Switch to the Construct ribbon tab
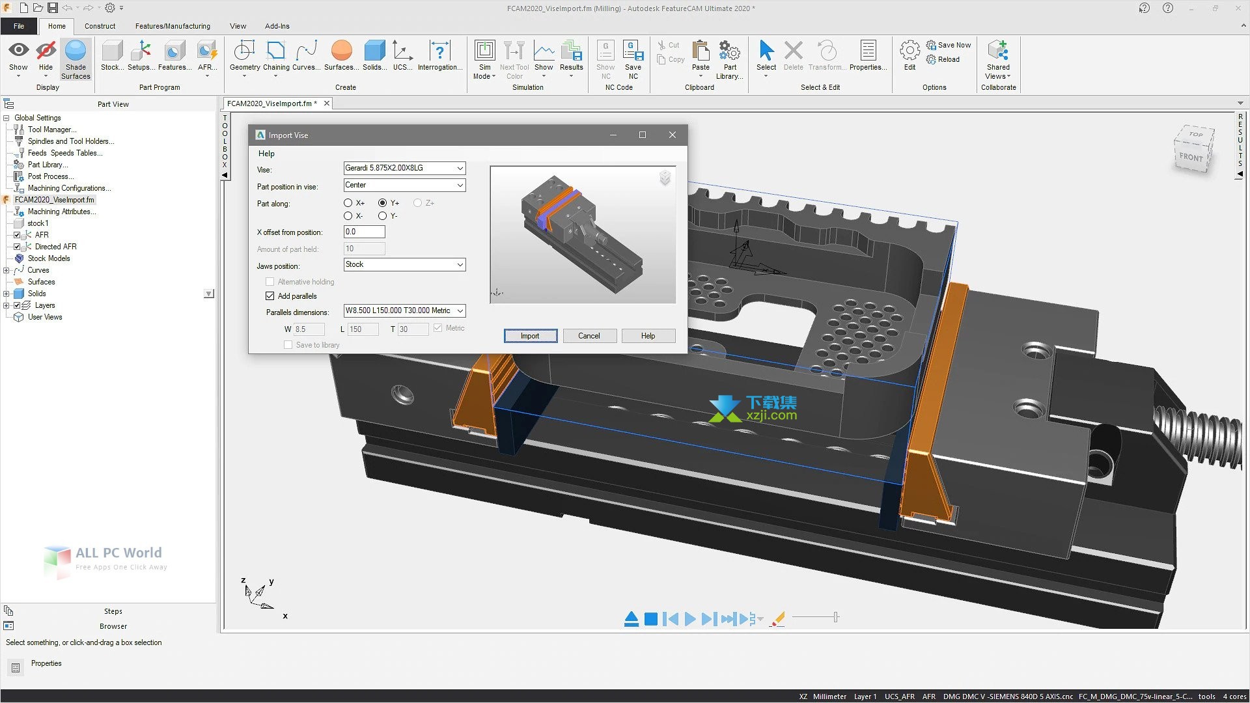Viewport: 1250px width, 703px height. tap(100, 26)
